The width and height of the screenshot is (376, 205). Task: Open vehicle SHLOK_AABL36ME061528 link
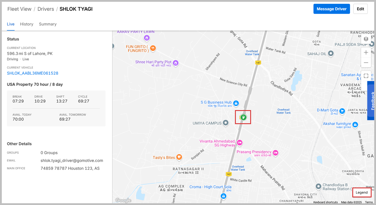tap(32, 73)
